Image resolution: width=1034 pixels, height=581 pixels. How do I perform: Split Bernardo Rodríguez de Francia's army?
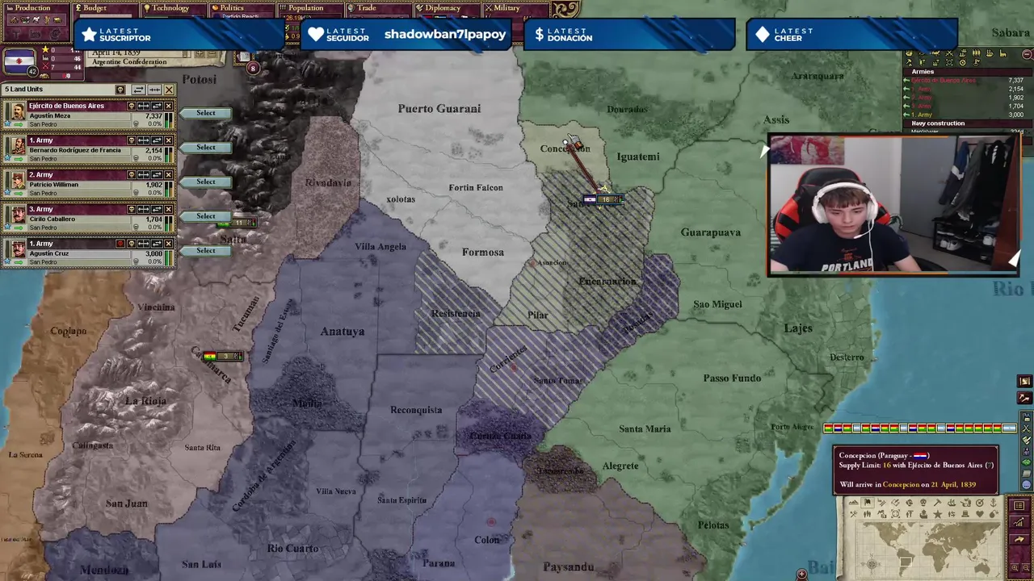(x=143, y=140)
